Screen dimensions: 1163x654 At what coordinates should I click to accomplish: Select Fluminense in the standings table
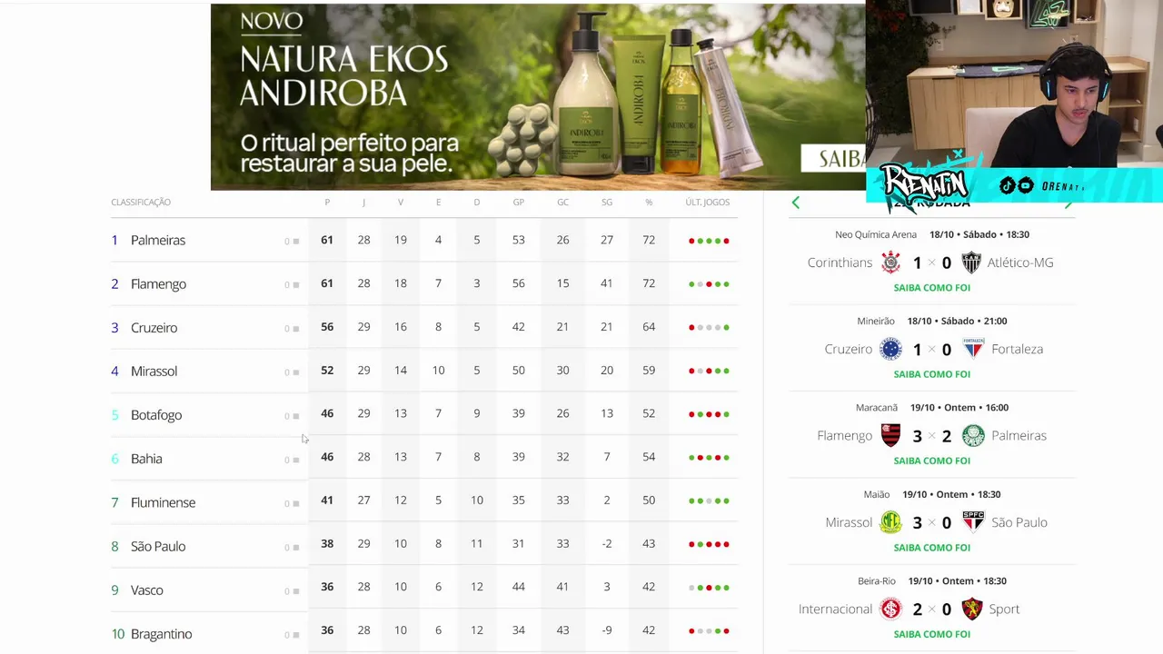(x=163, y=502)
